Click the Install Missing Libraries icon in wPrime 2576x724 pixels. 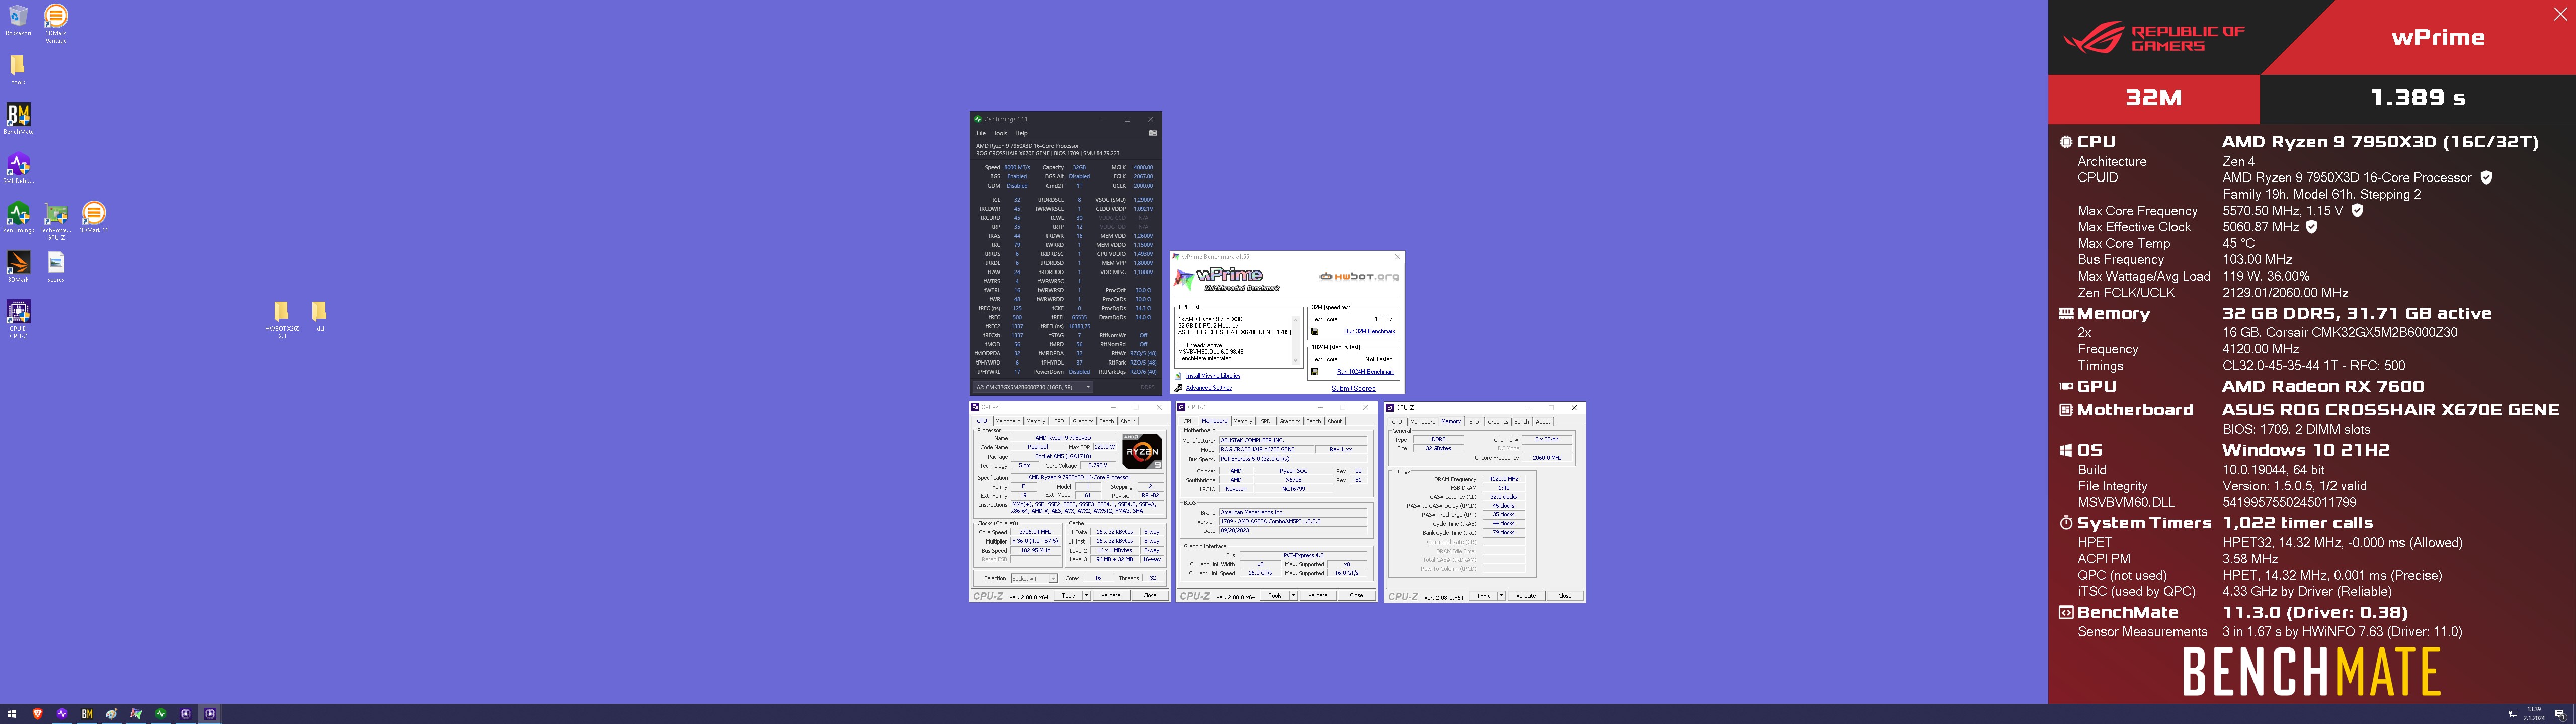[1179, 376]
